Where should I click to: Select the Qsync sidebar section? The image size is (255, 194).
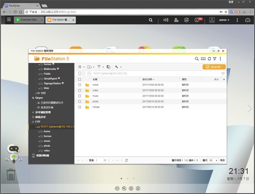coord(39,98)
